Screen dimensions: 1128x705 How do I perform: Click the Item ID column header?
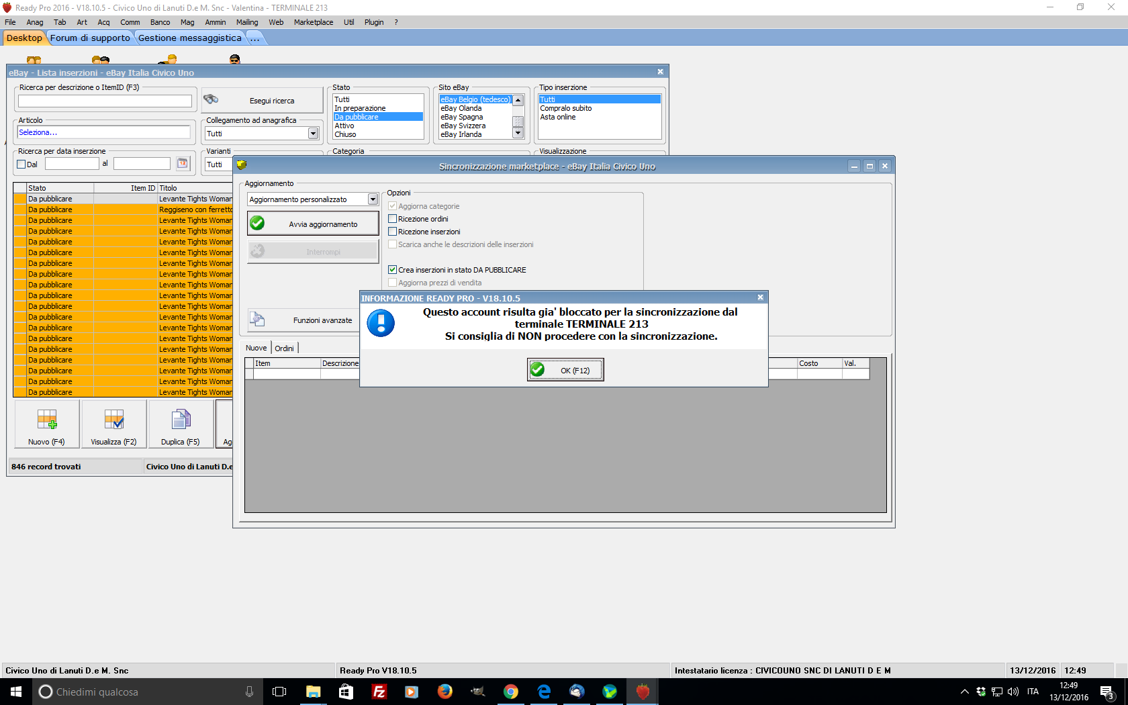point(125,188)
